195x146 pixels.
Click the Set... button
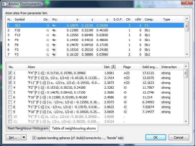(13, 137)
